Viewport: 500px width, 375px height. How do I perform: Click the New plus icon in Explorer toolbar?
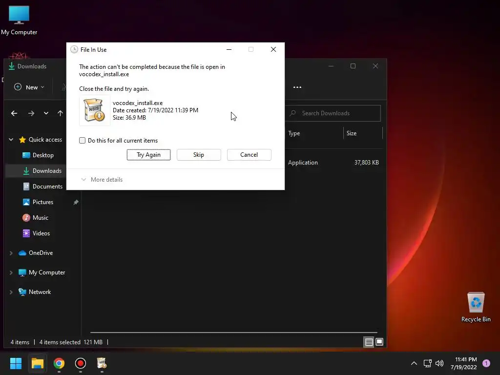tap(18, 87)
